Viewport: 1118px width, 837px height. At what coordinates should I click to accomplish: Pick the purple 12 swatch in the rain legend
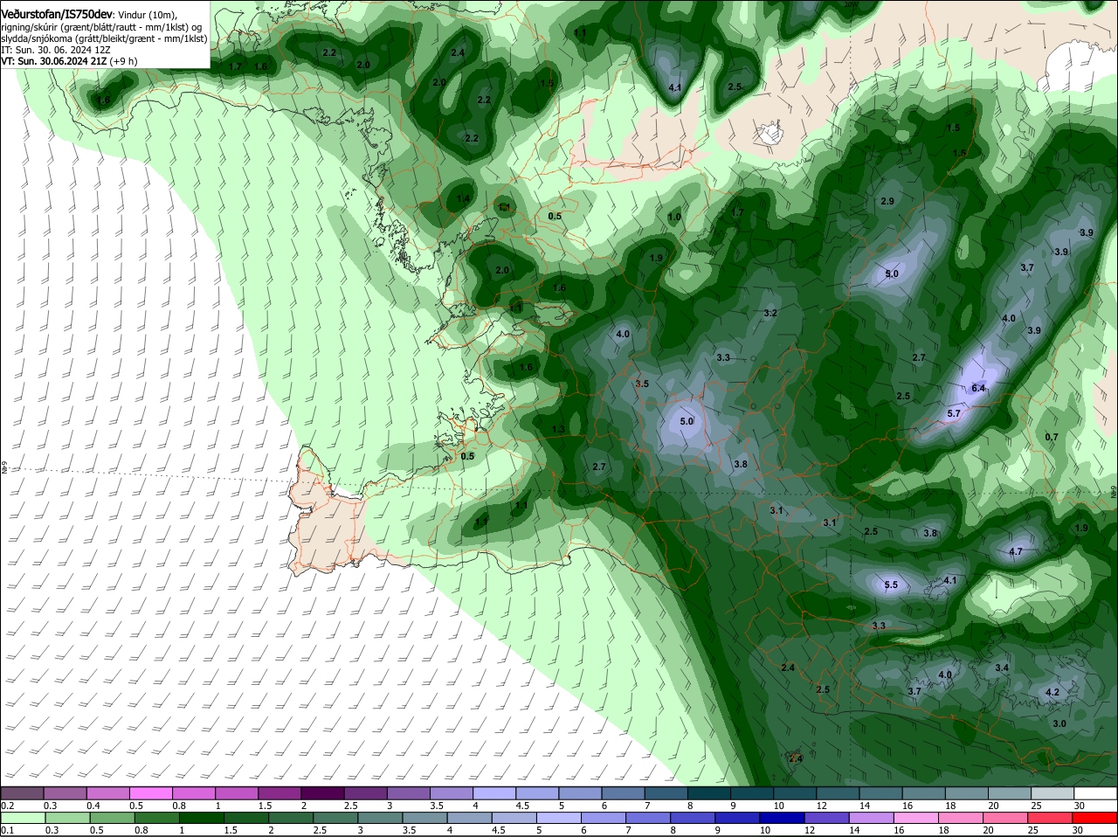pyautogui.click(x=828, y=819)
